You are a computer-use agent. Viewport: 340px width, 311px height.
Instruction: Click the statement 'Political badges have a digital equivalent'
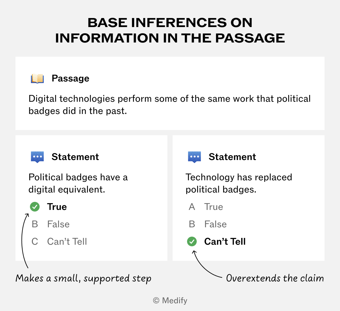pyautogui.click(x=78, y=183)
